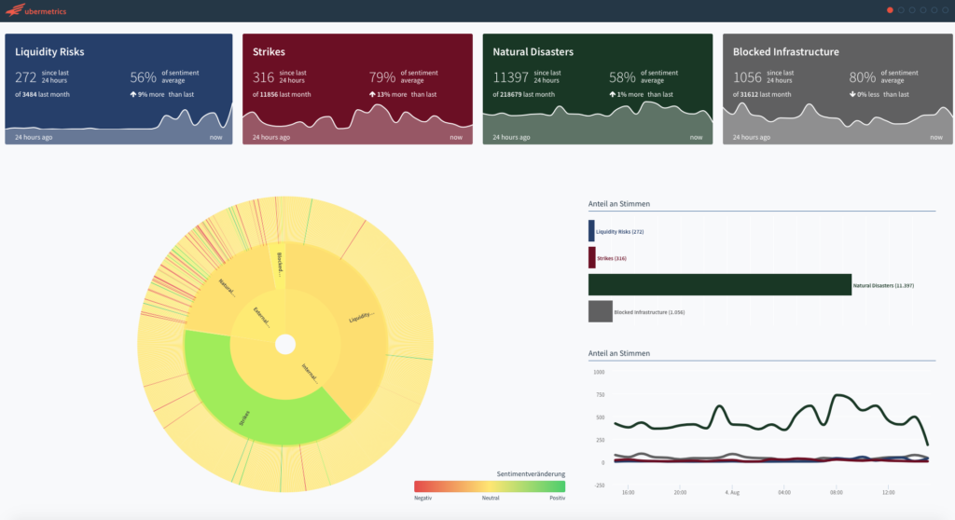Switch to the fourth page dot
The height and width of the screenshot is (520, 955).
pos(923,10)
